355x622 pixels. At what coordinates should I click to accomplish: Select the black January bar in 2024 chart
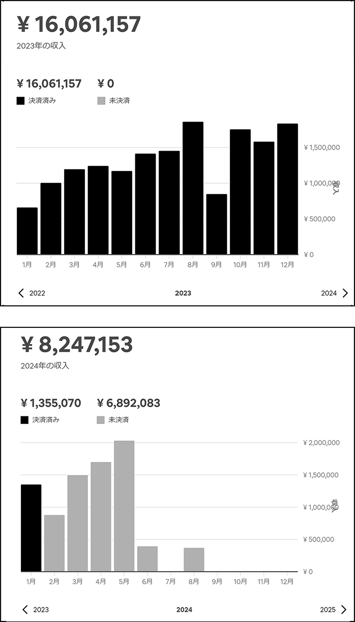(31, 528)
